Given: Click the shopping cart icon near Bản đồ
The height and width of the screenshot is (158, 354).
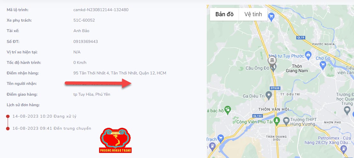Looking at the screenshot, I should (x=271, y=16).
